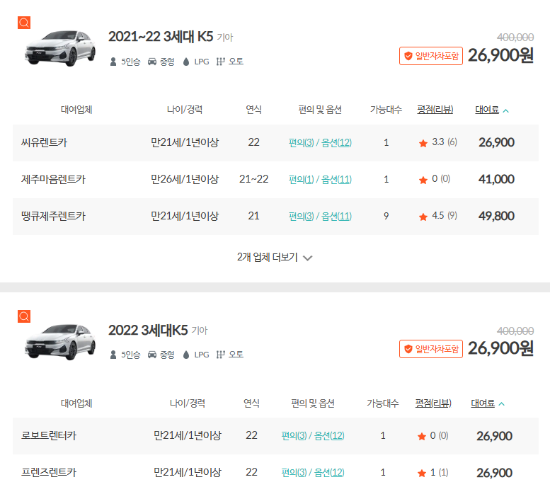Click 중형 car-size icon on first K5 card
The height and width of the screenshot is (499, 550).
pyautogui.click(x=152, y=62)
